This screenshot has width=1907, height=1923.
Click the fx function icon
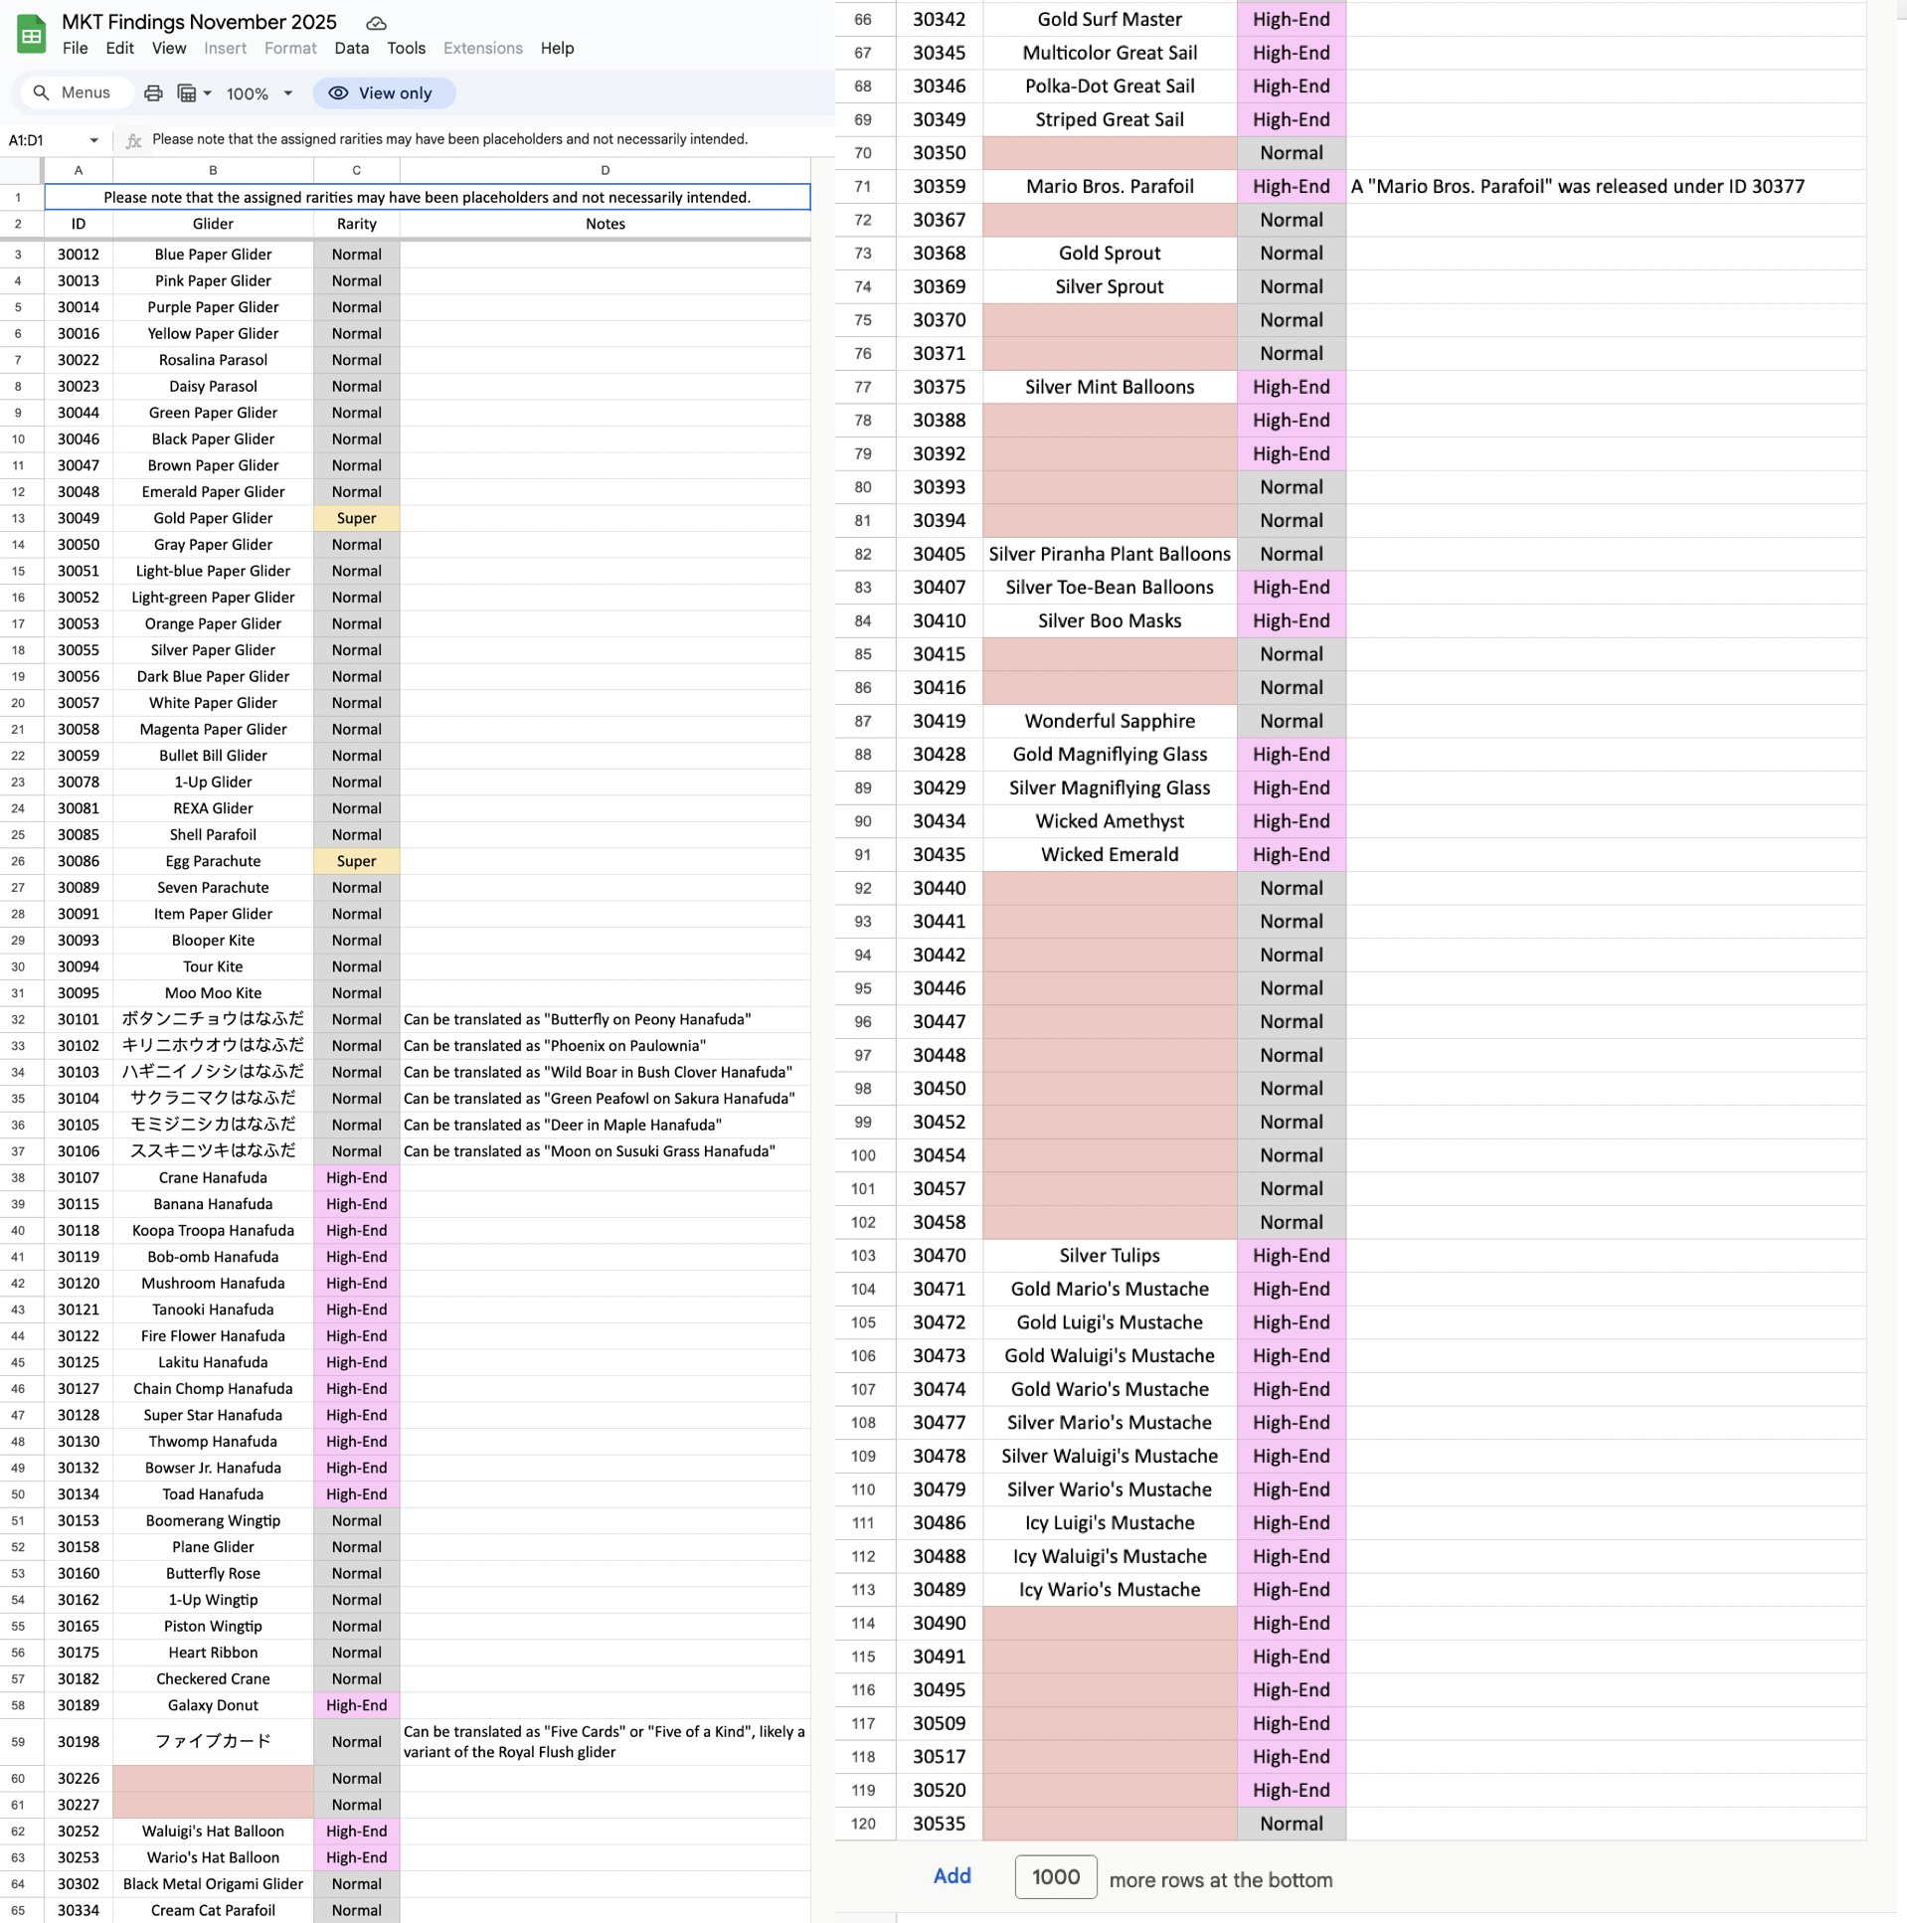pyautogui.click(x=133, y=140)
